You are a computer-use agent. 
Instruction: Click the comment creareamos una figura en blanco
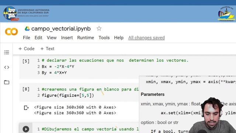click(x=90, y=89)
